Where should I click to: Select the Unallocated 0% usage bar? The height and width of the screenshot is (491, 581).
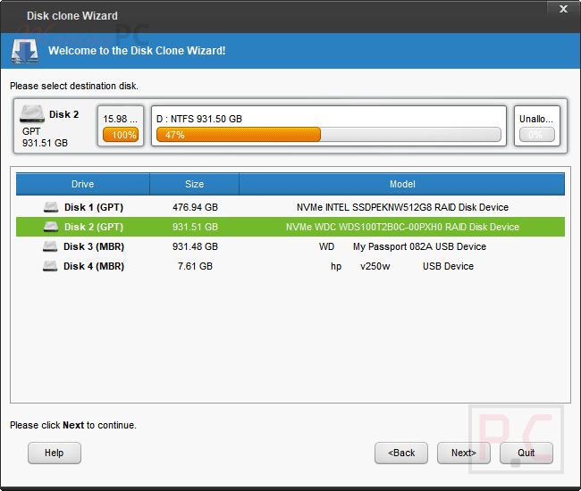(x=537, y=135)
